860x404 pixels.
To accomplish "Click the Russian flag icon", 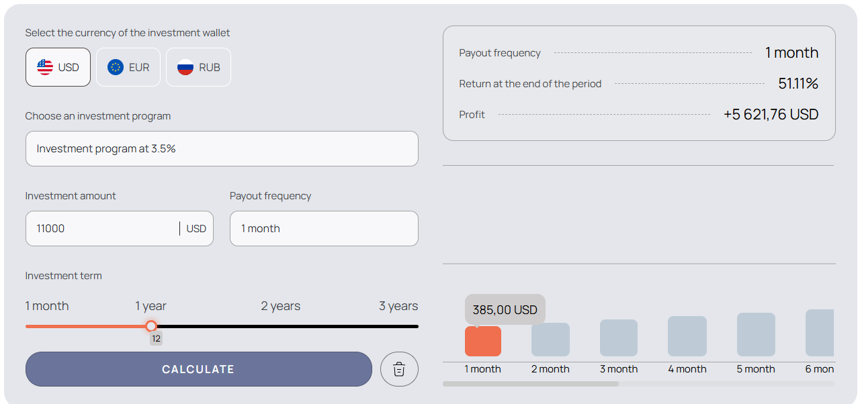I will pyautogui.click(x=185, y=67).
